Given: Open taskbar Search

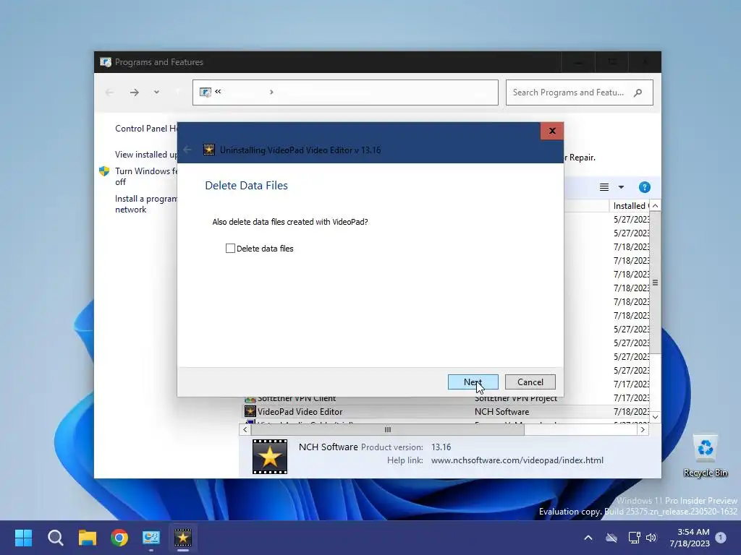Looking at the screenshot, I should click(x=55, y=538).
